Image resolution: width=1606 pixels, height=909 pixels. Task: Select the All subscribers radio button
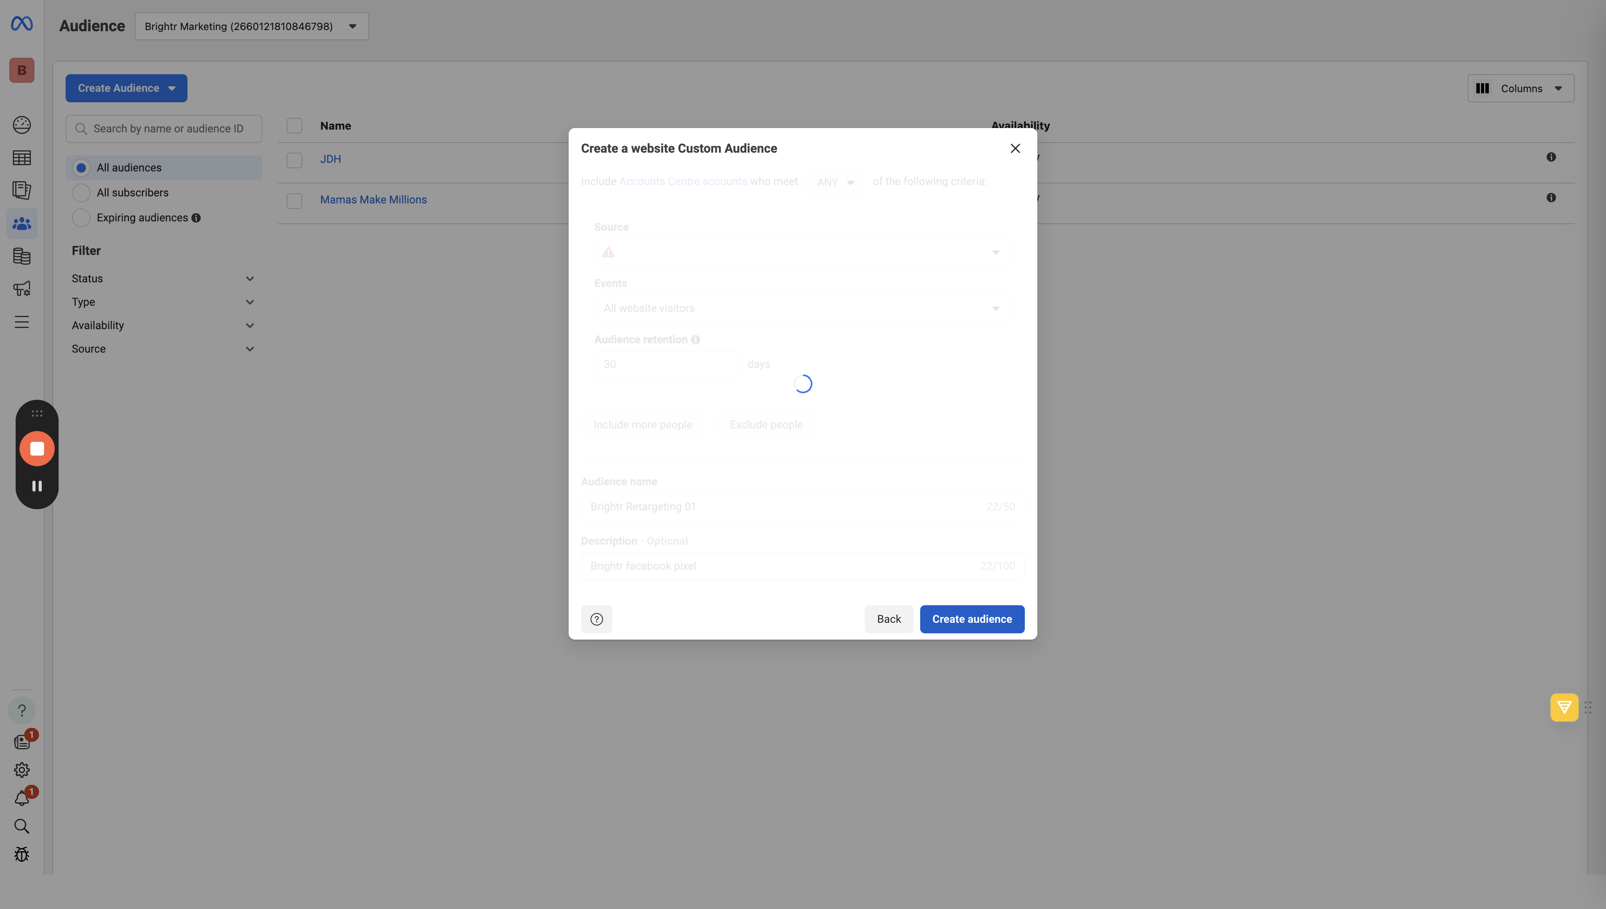point(81,193)
